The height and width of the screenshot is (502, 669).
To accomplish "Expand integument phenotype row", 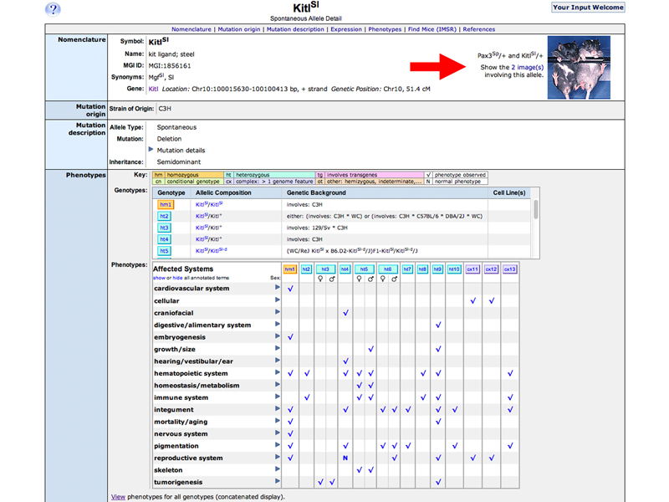I will [x=278, y=409].
